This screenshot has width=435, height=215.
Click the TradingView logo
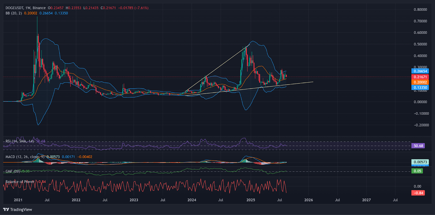(17, 210)
